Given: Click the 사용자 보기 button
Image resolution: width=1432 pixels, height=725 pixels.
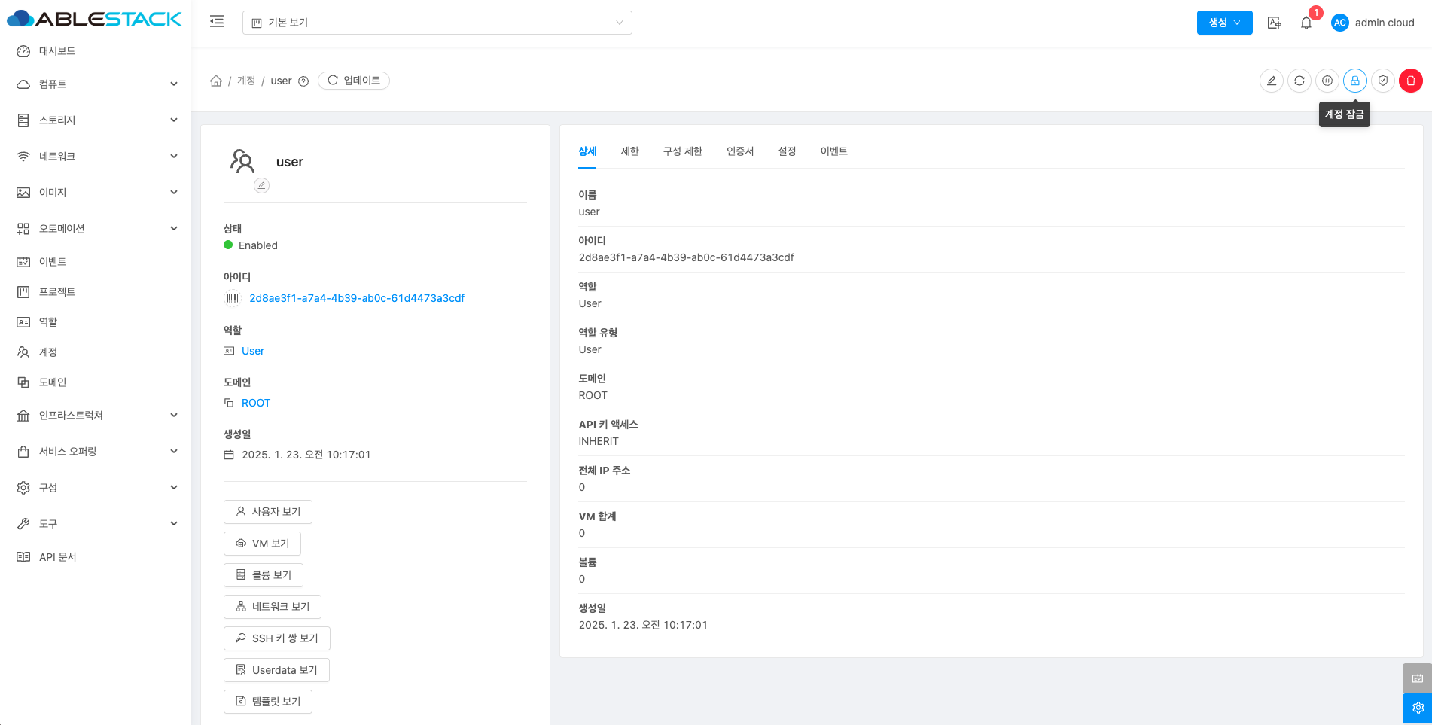Looking at the screenshot, I should tap(268, 512).
